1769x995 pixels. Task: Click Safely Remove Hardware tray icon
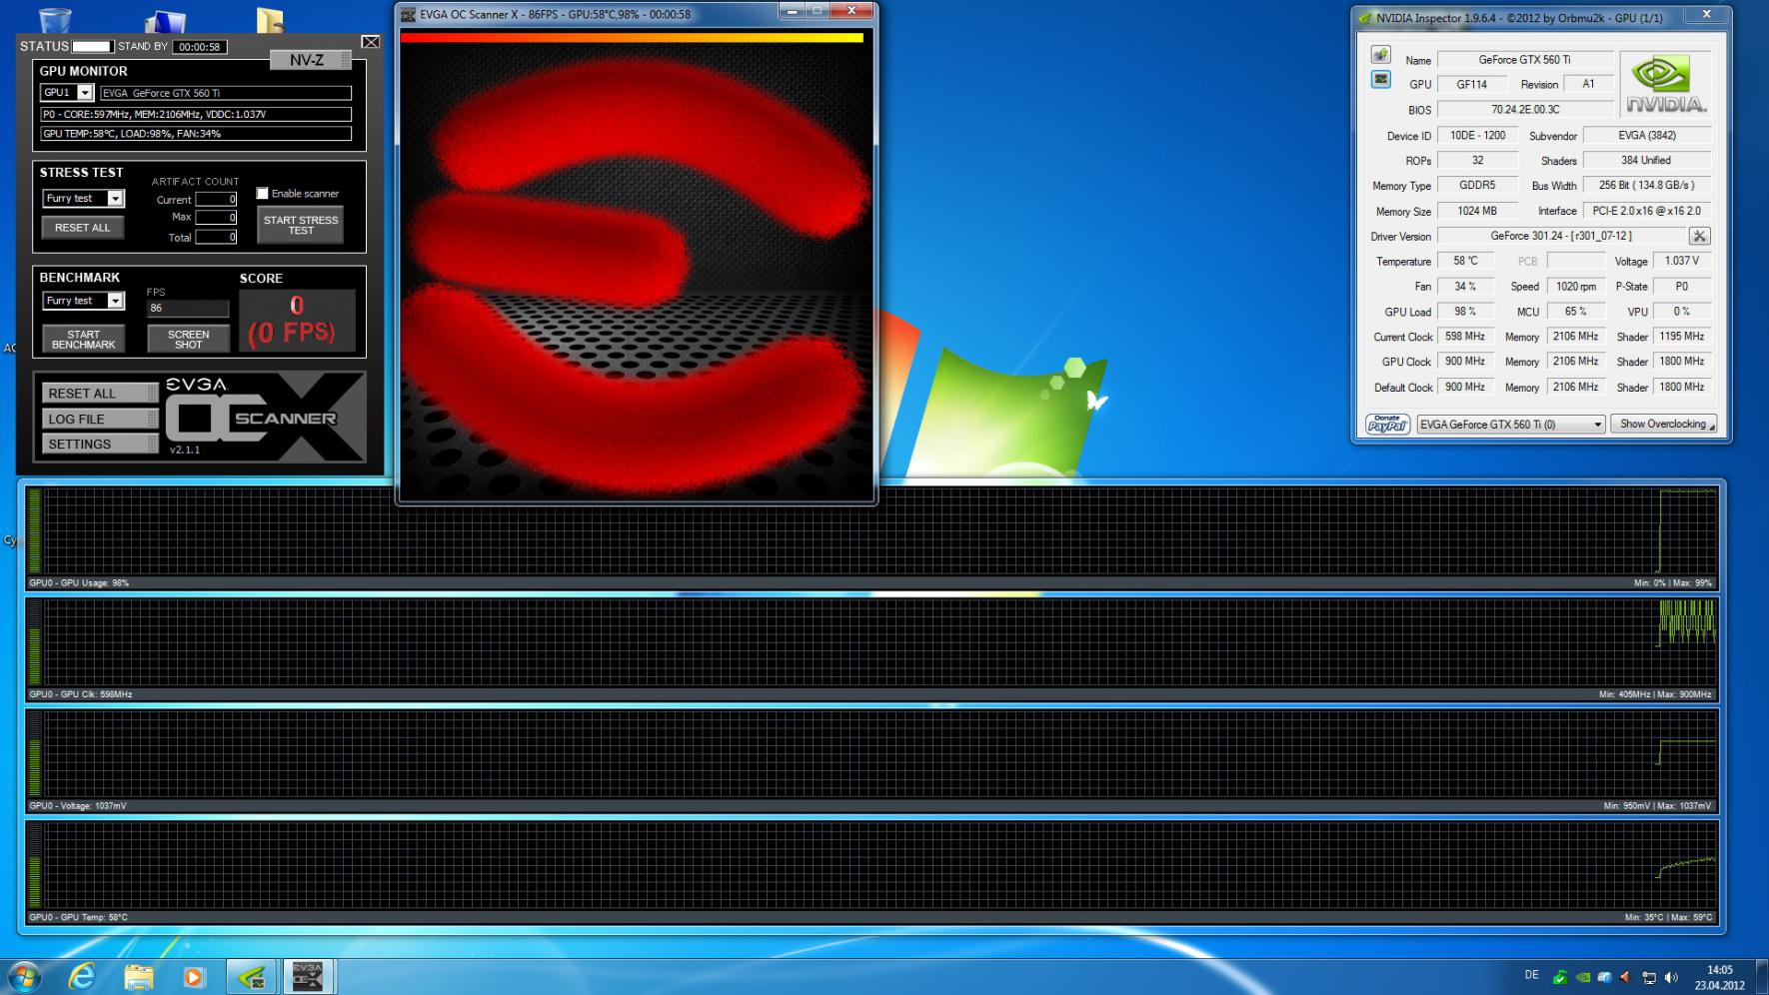click(x=1560, y=977)
